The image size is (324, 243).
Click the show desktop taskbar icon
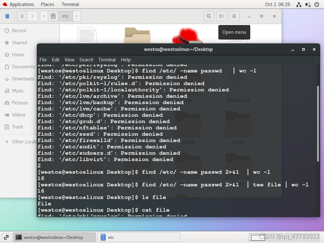pos(6,237)
